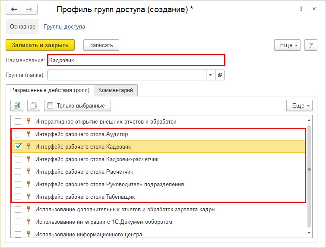Open the Группы доступа link
The width and height of the screenshot is (326, 248).
64,27
